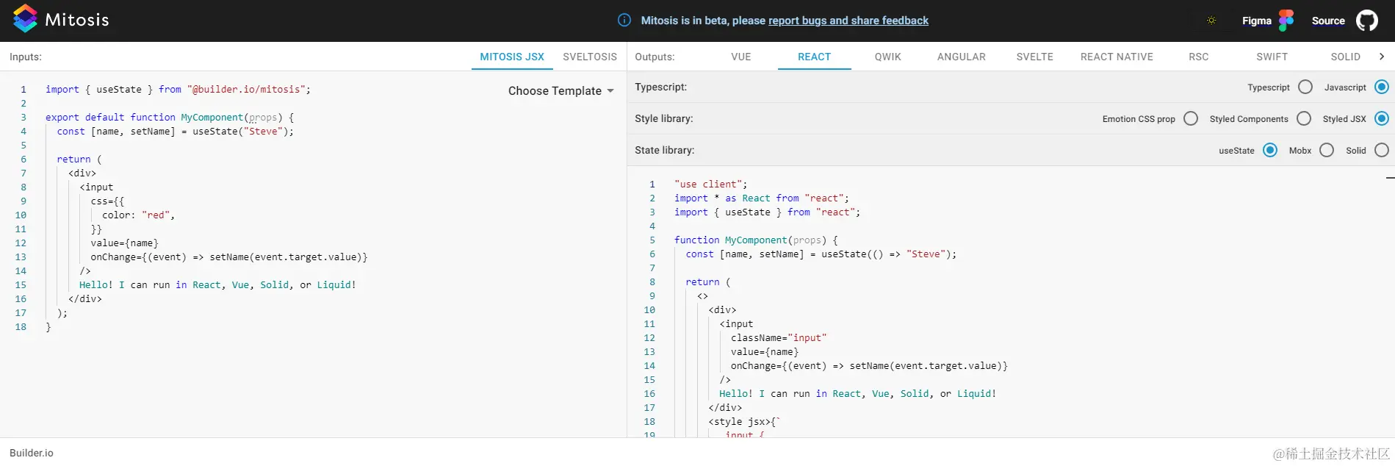
Task: Open the GitHub source icon
Action: point(1367,21)
